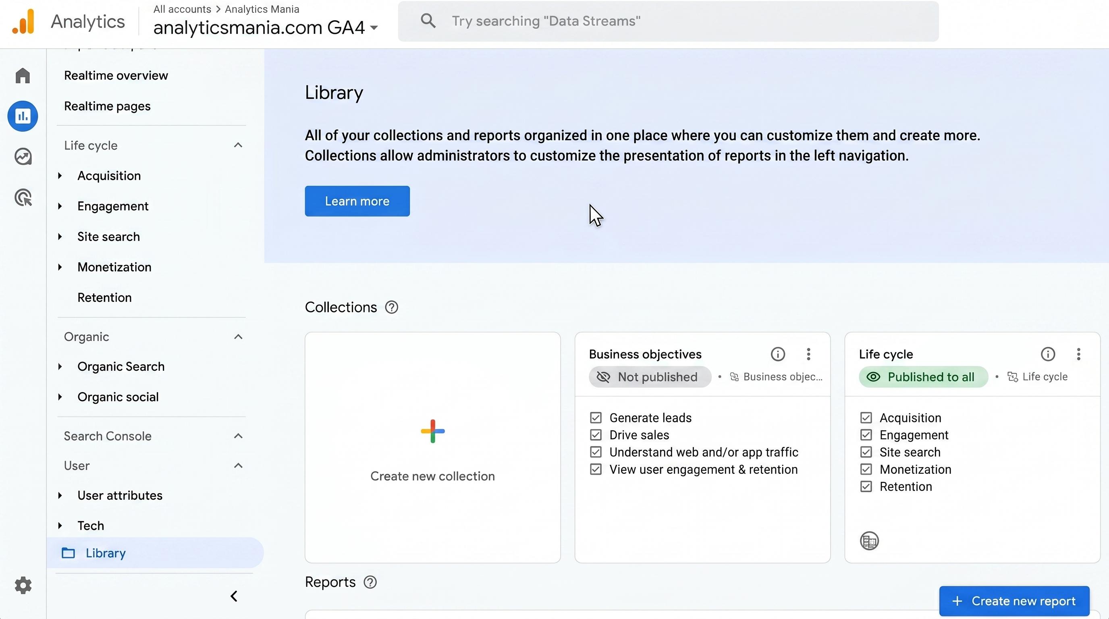
Task: Collapse the Life cycle section in navigation
Action: pyautogui.click(x=238, y=145)
